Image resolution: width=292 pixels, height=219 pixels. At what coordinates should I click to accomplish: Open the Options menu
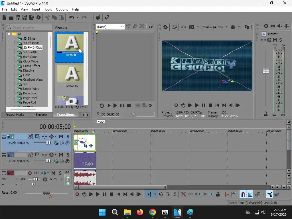pyautogui.click(x=62, y=9)
